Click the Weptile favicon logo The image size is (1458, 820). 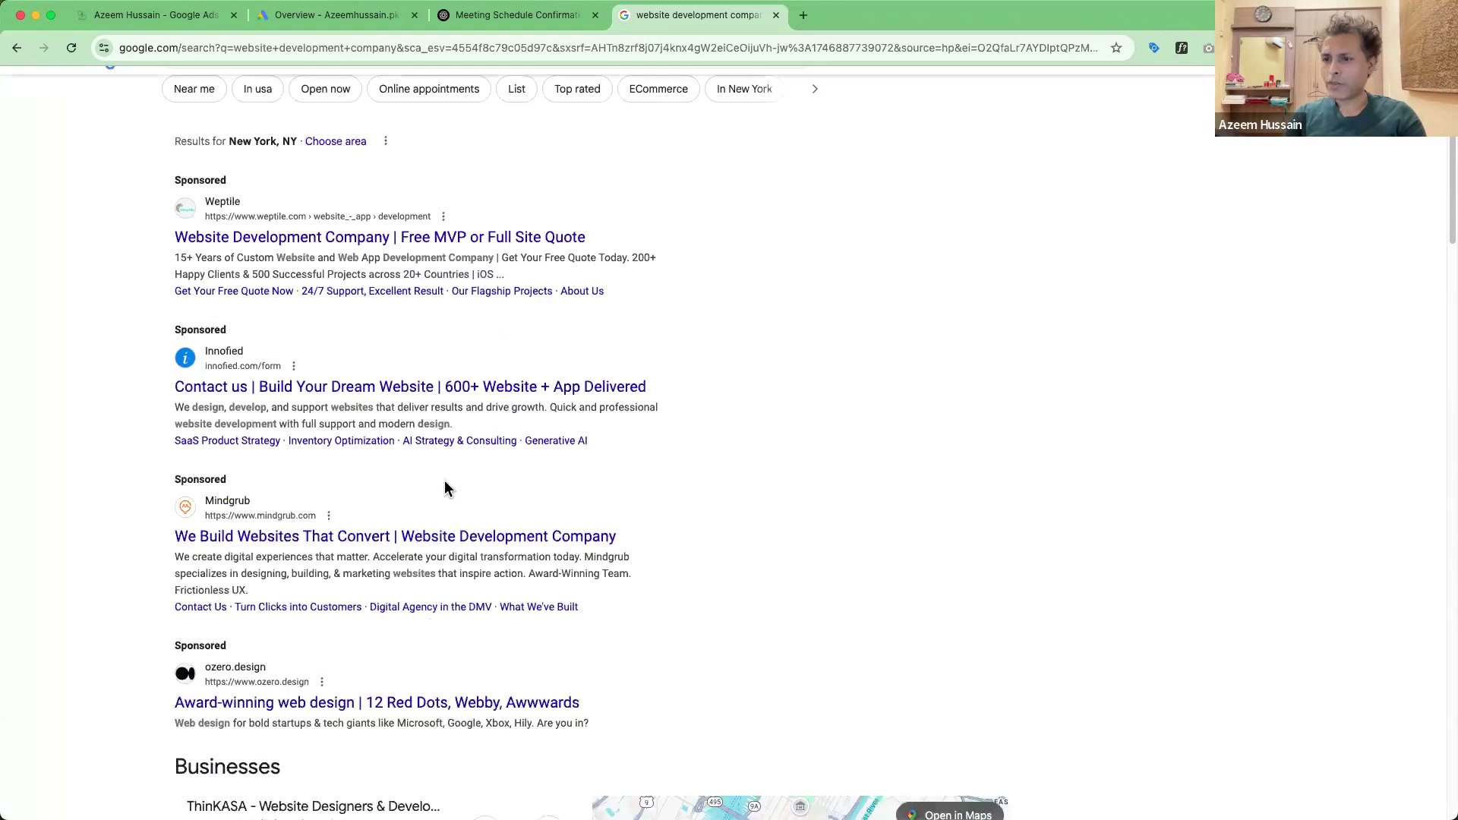tap(185, 209)
